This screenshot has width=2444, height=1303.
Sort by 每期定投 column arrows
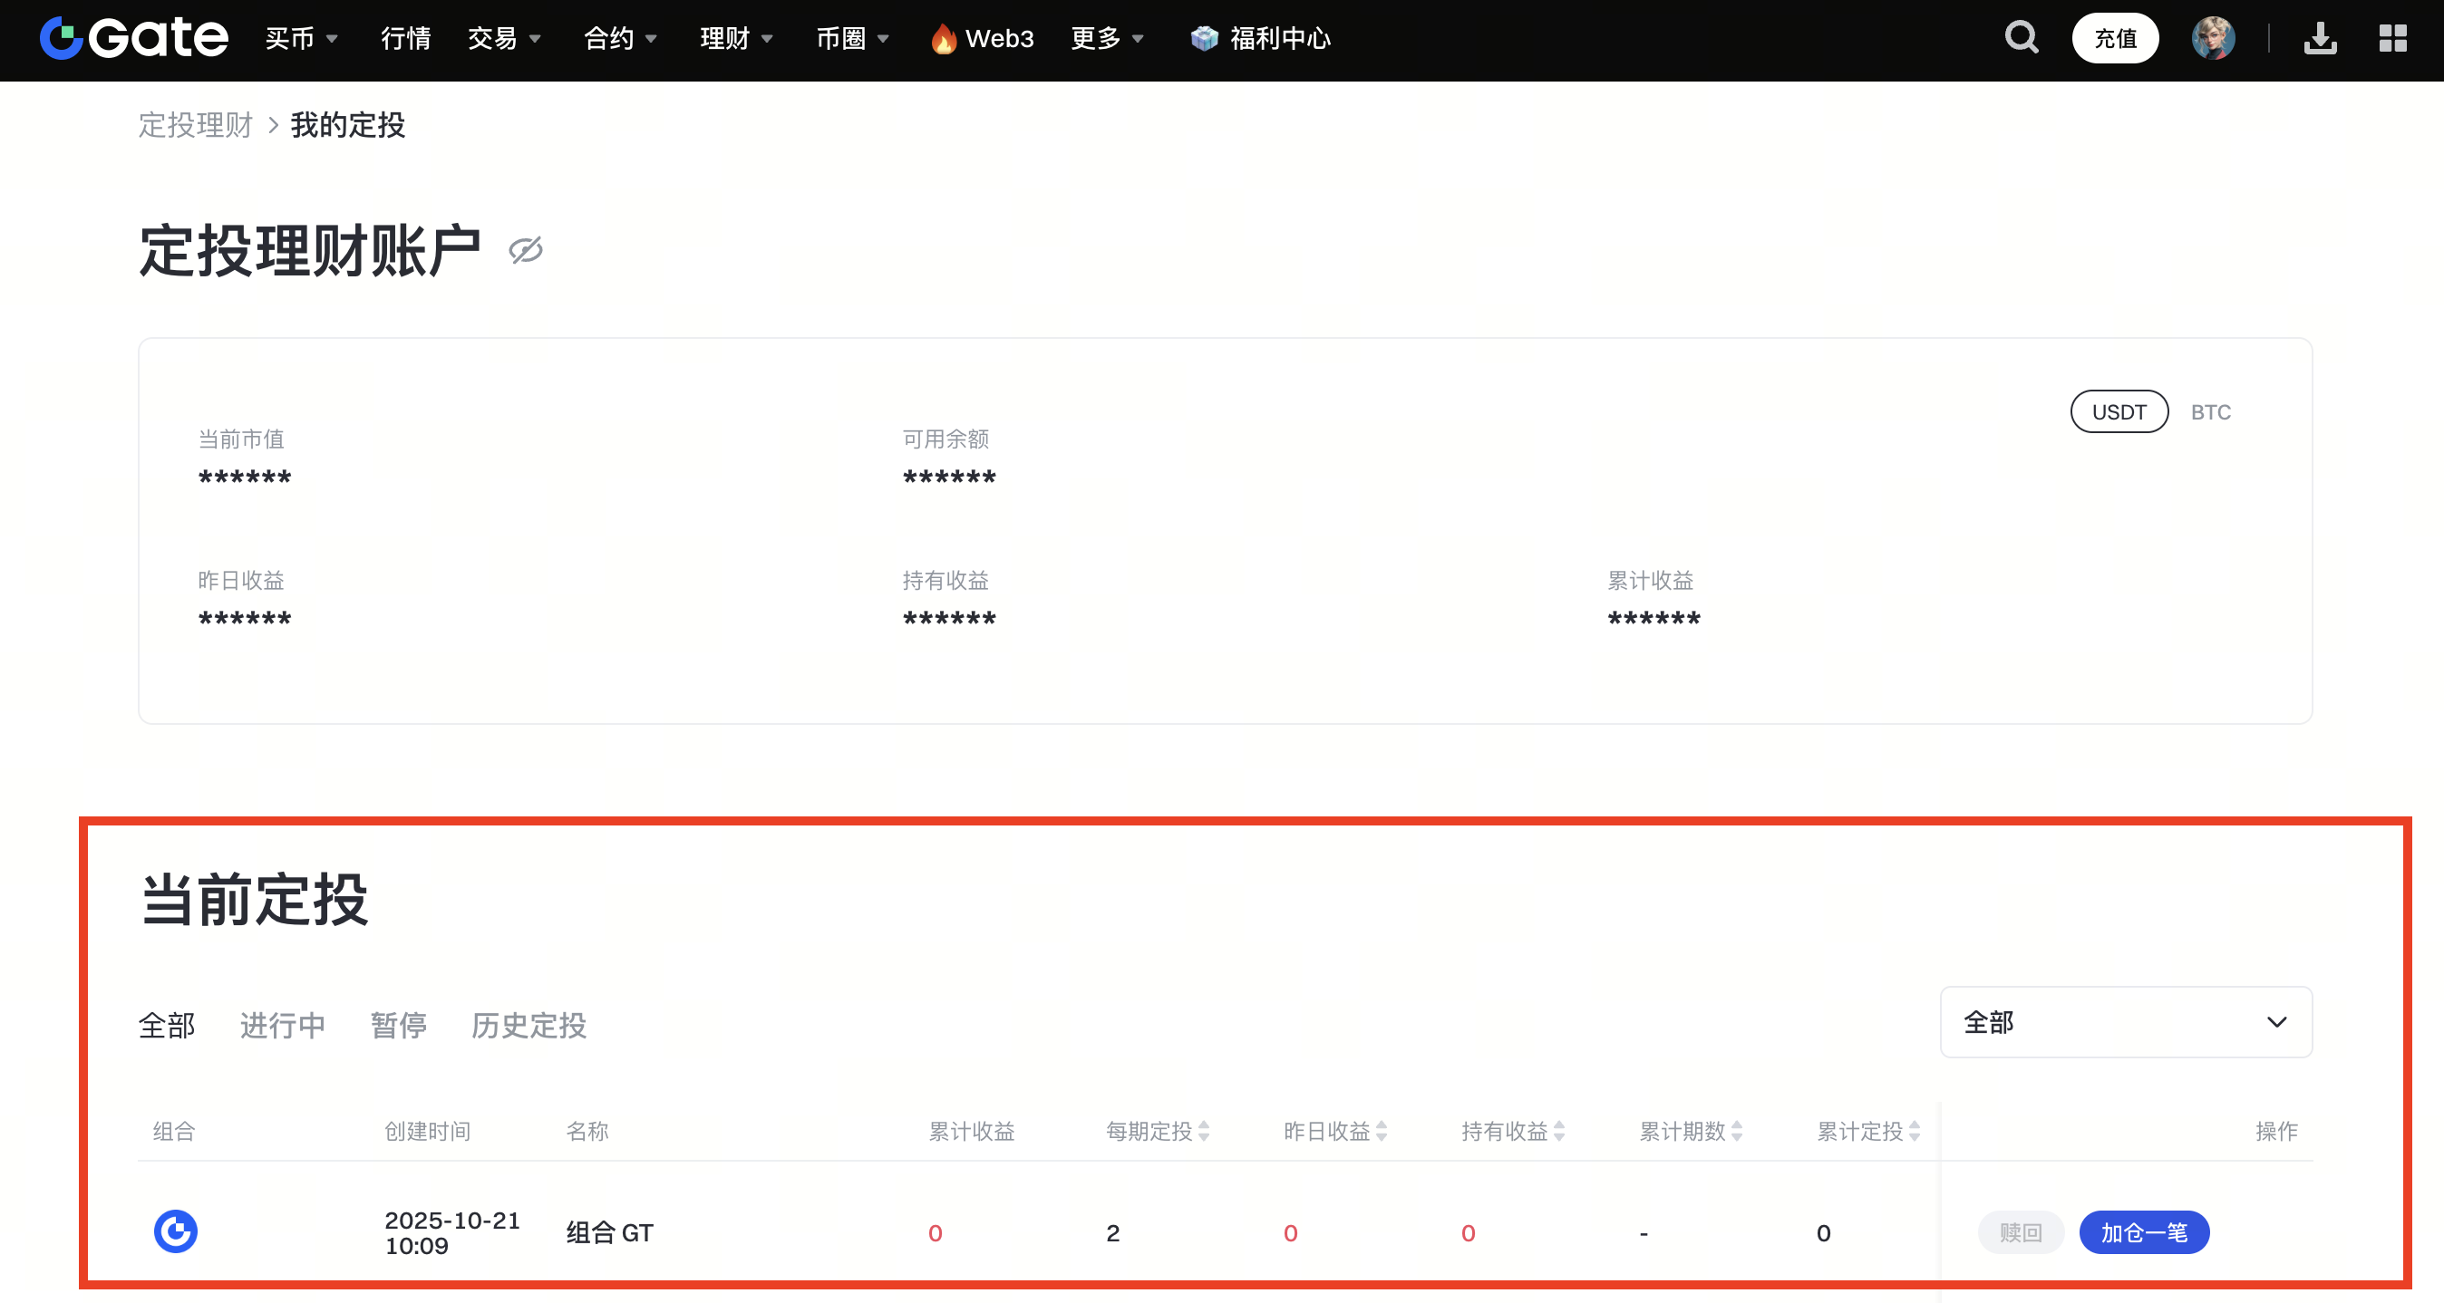tap(1203, 1131)
